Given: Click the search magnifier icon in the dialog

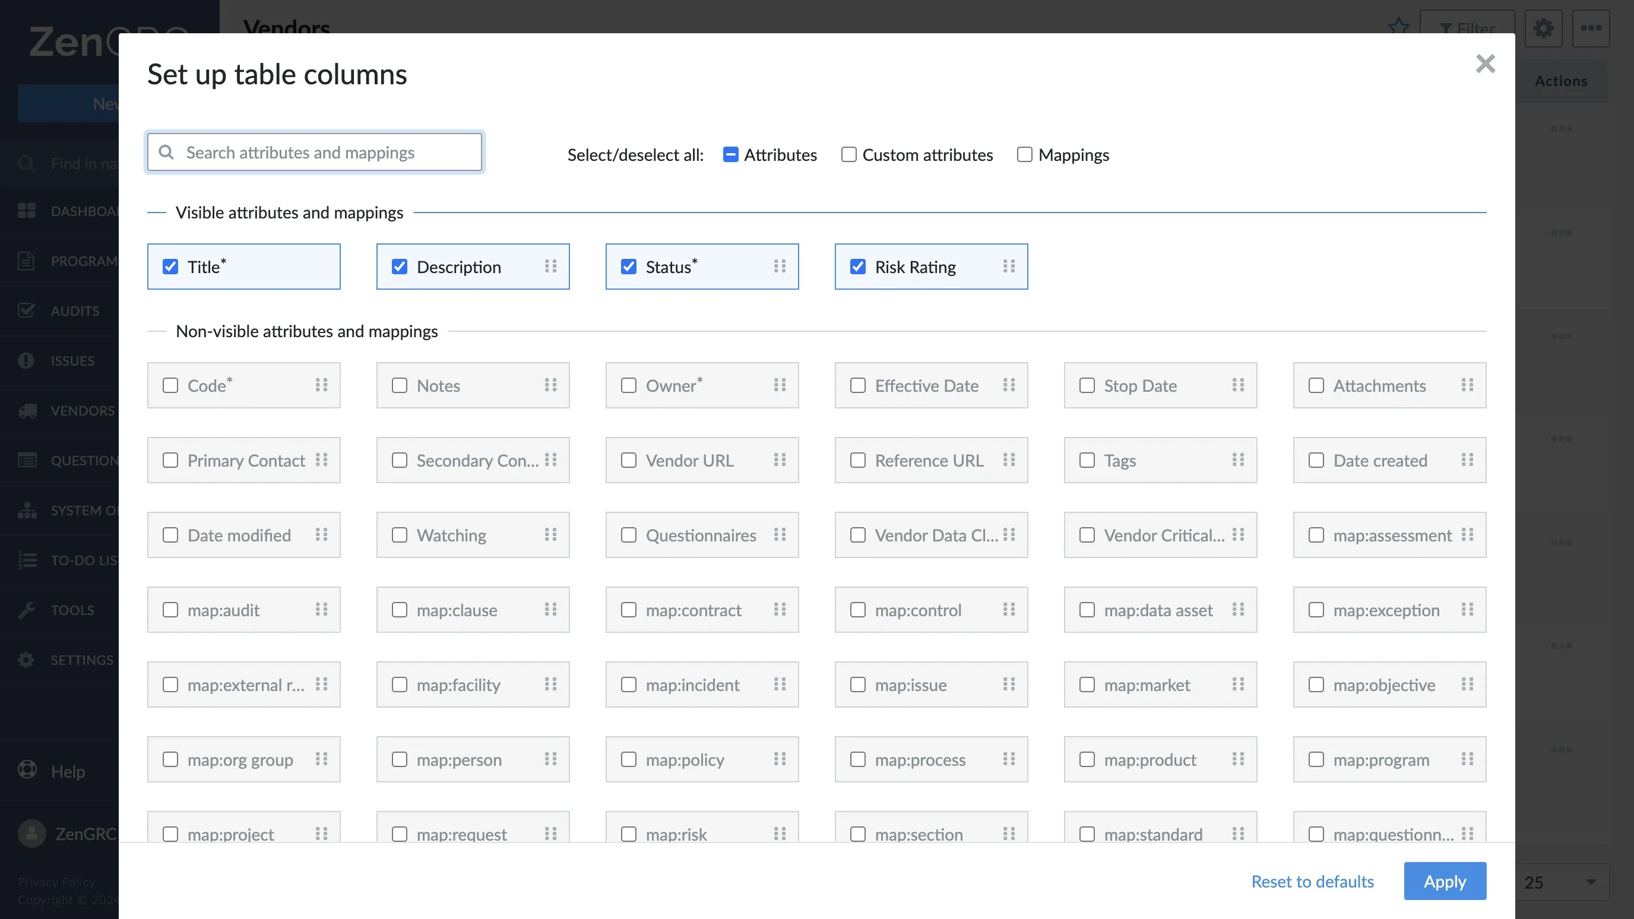Looking at the screenshot, I should pyautogui.click(x=166, y=152).
